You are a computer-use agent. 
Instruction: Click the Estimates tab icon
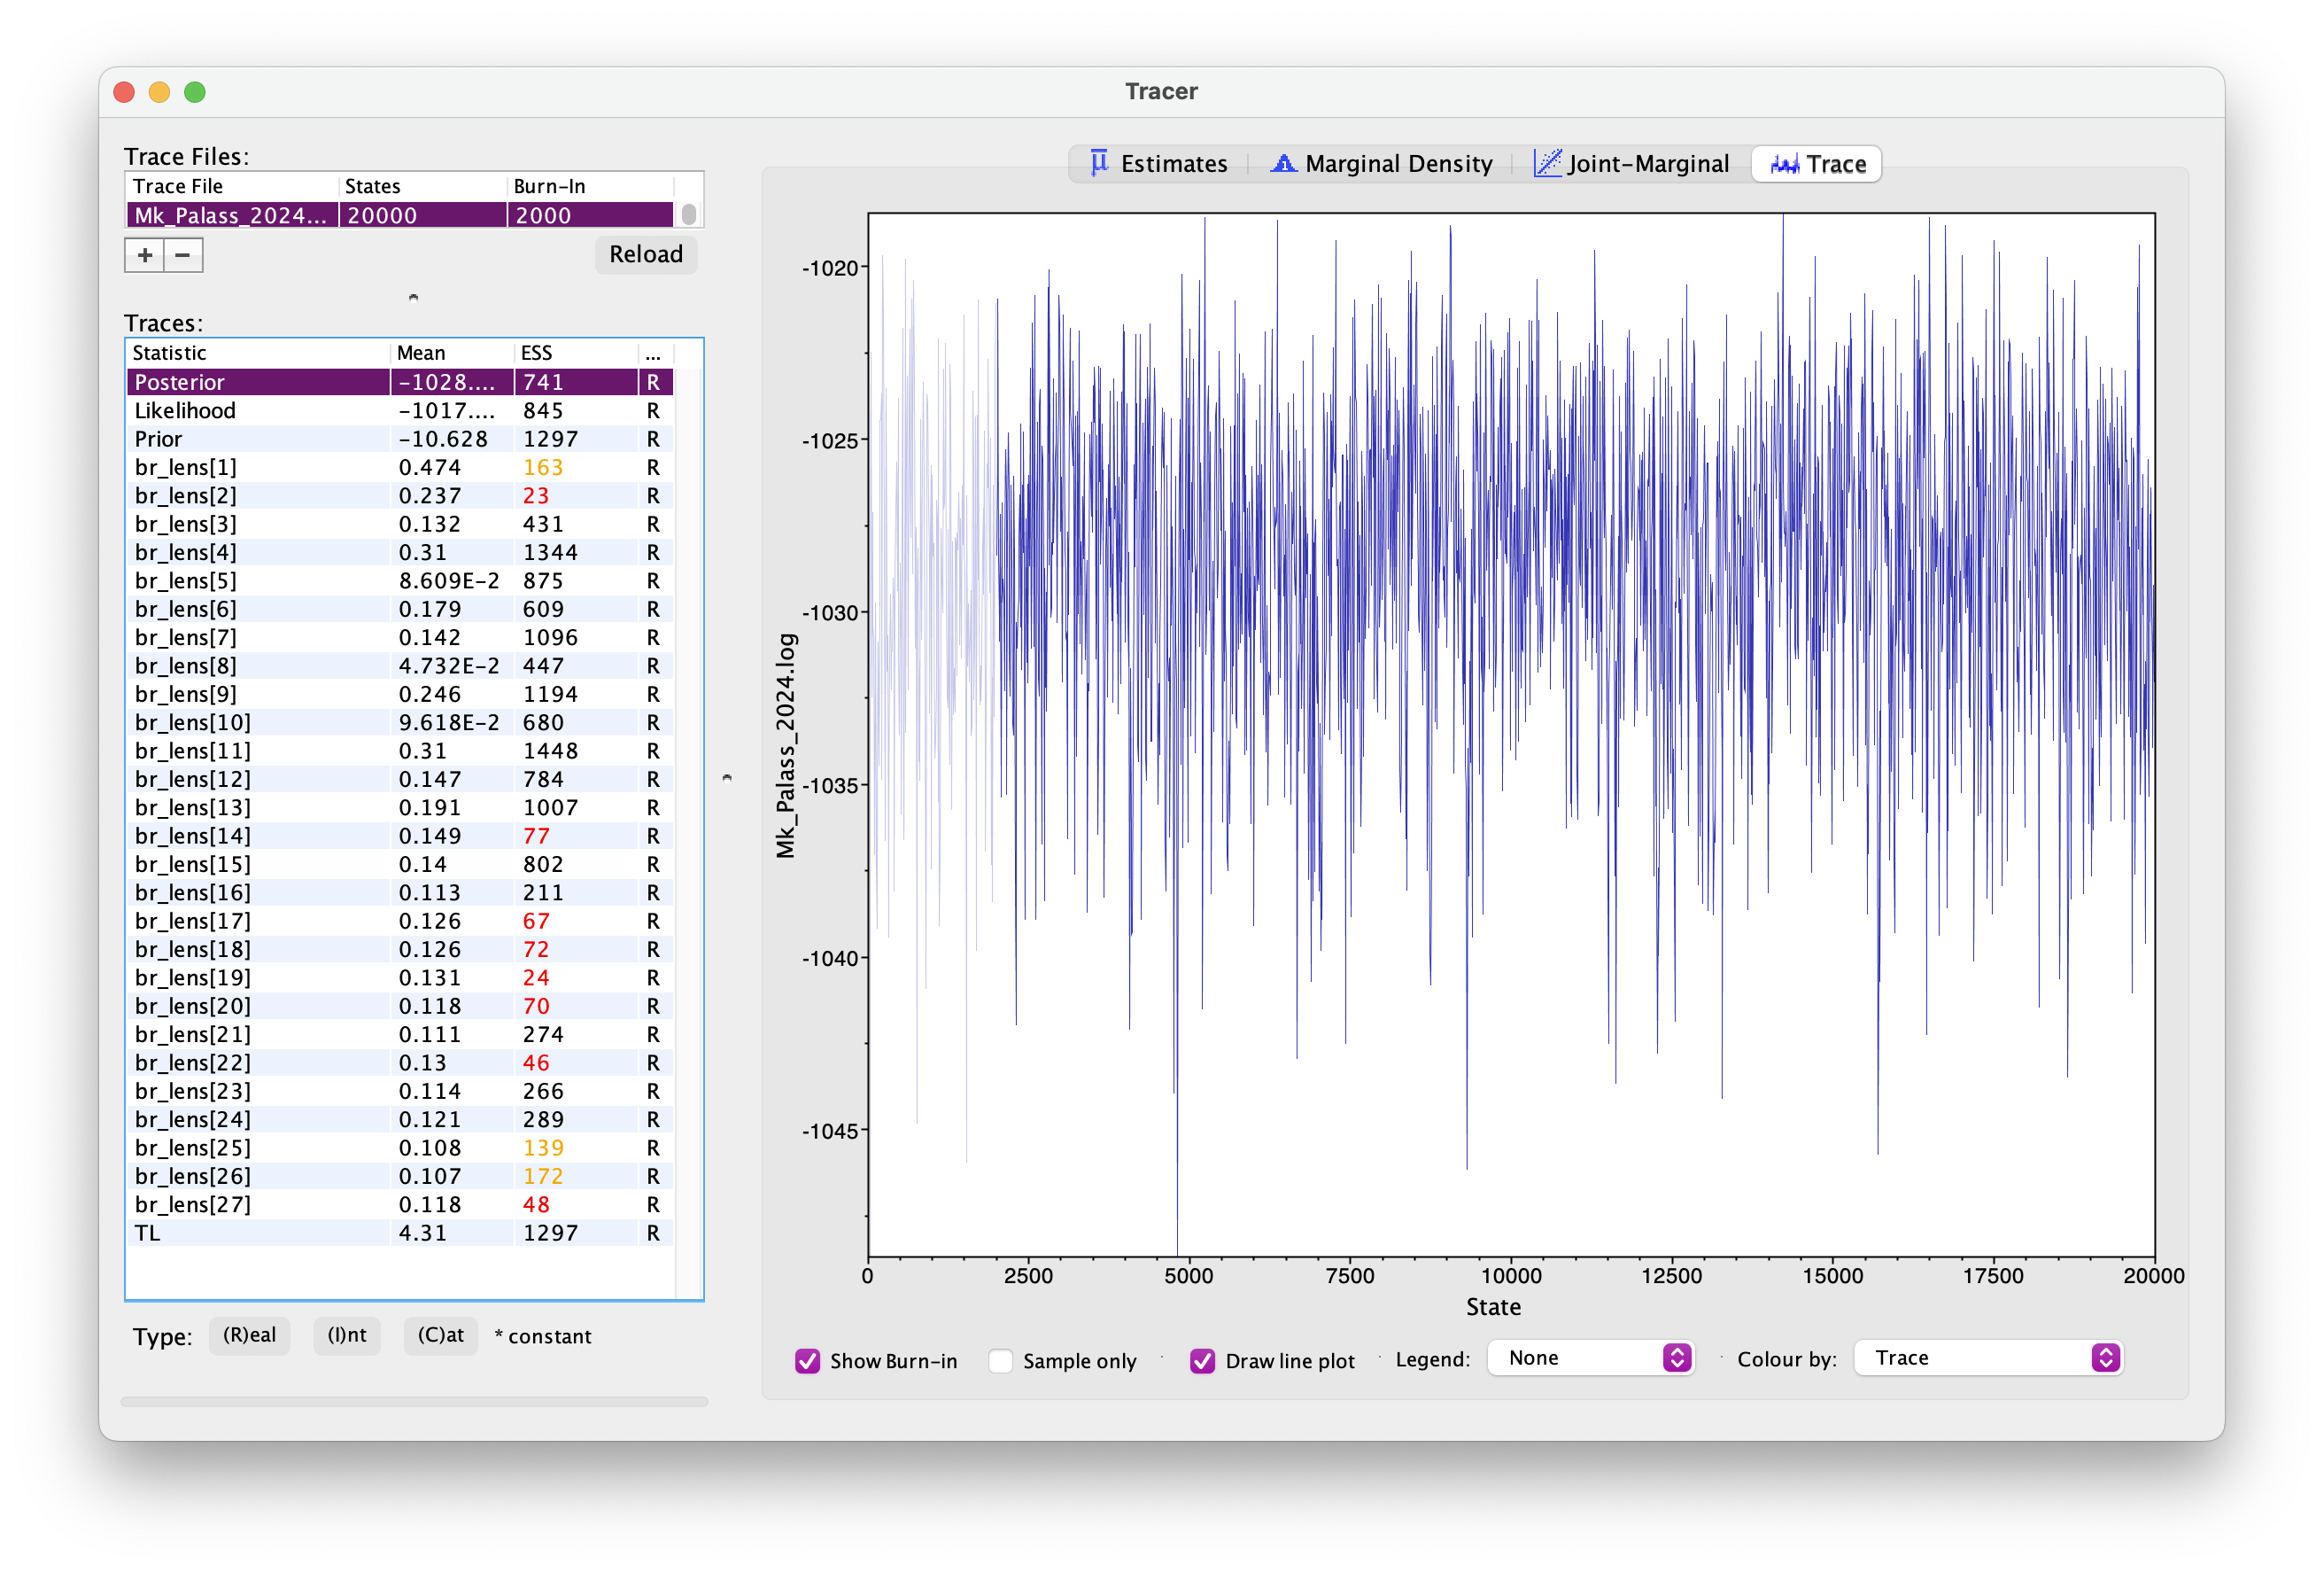pos(1099,163)
